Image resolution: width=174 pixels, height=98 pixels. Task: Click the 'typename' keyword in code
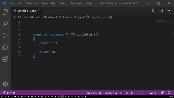(57, 35)
